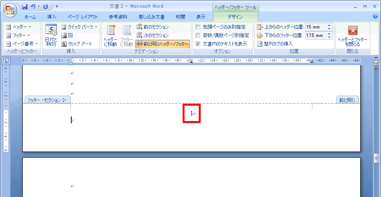The height and width of the screenshot is (197, 381).
Task: Enable 奇数/偶数ページ別指定 checkbox
Action: click(x=198, y=35)
